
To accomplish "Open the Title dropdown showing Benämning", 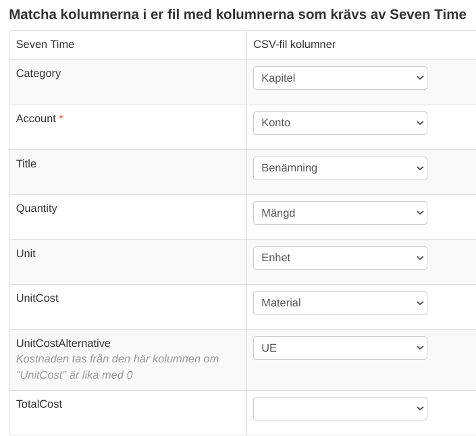I will click(340, 168).
